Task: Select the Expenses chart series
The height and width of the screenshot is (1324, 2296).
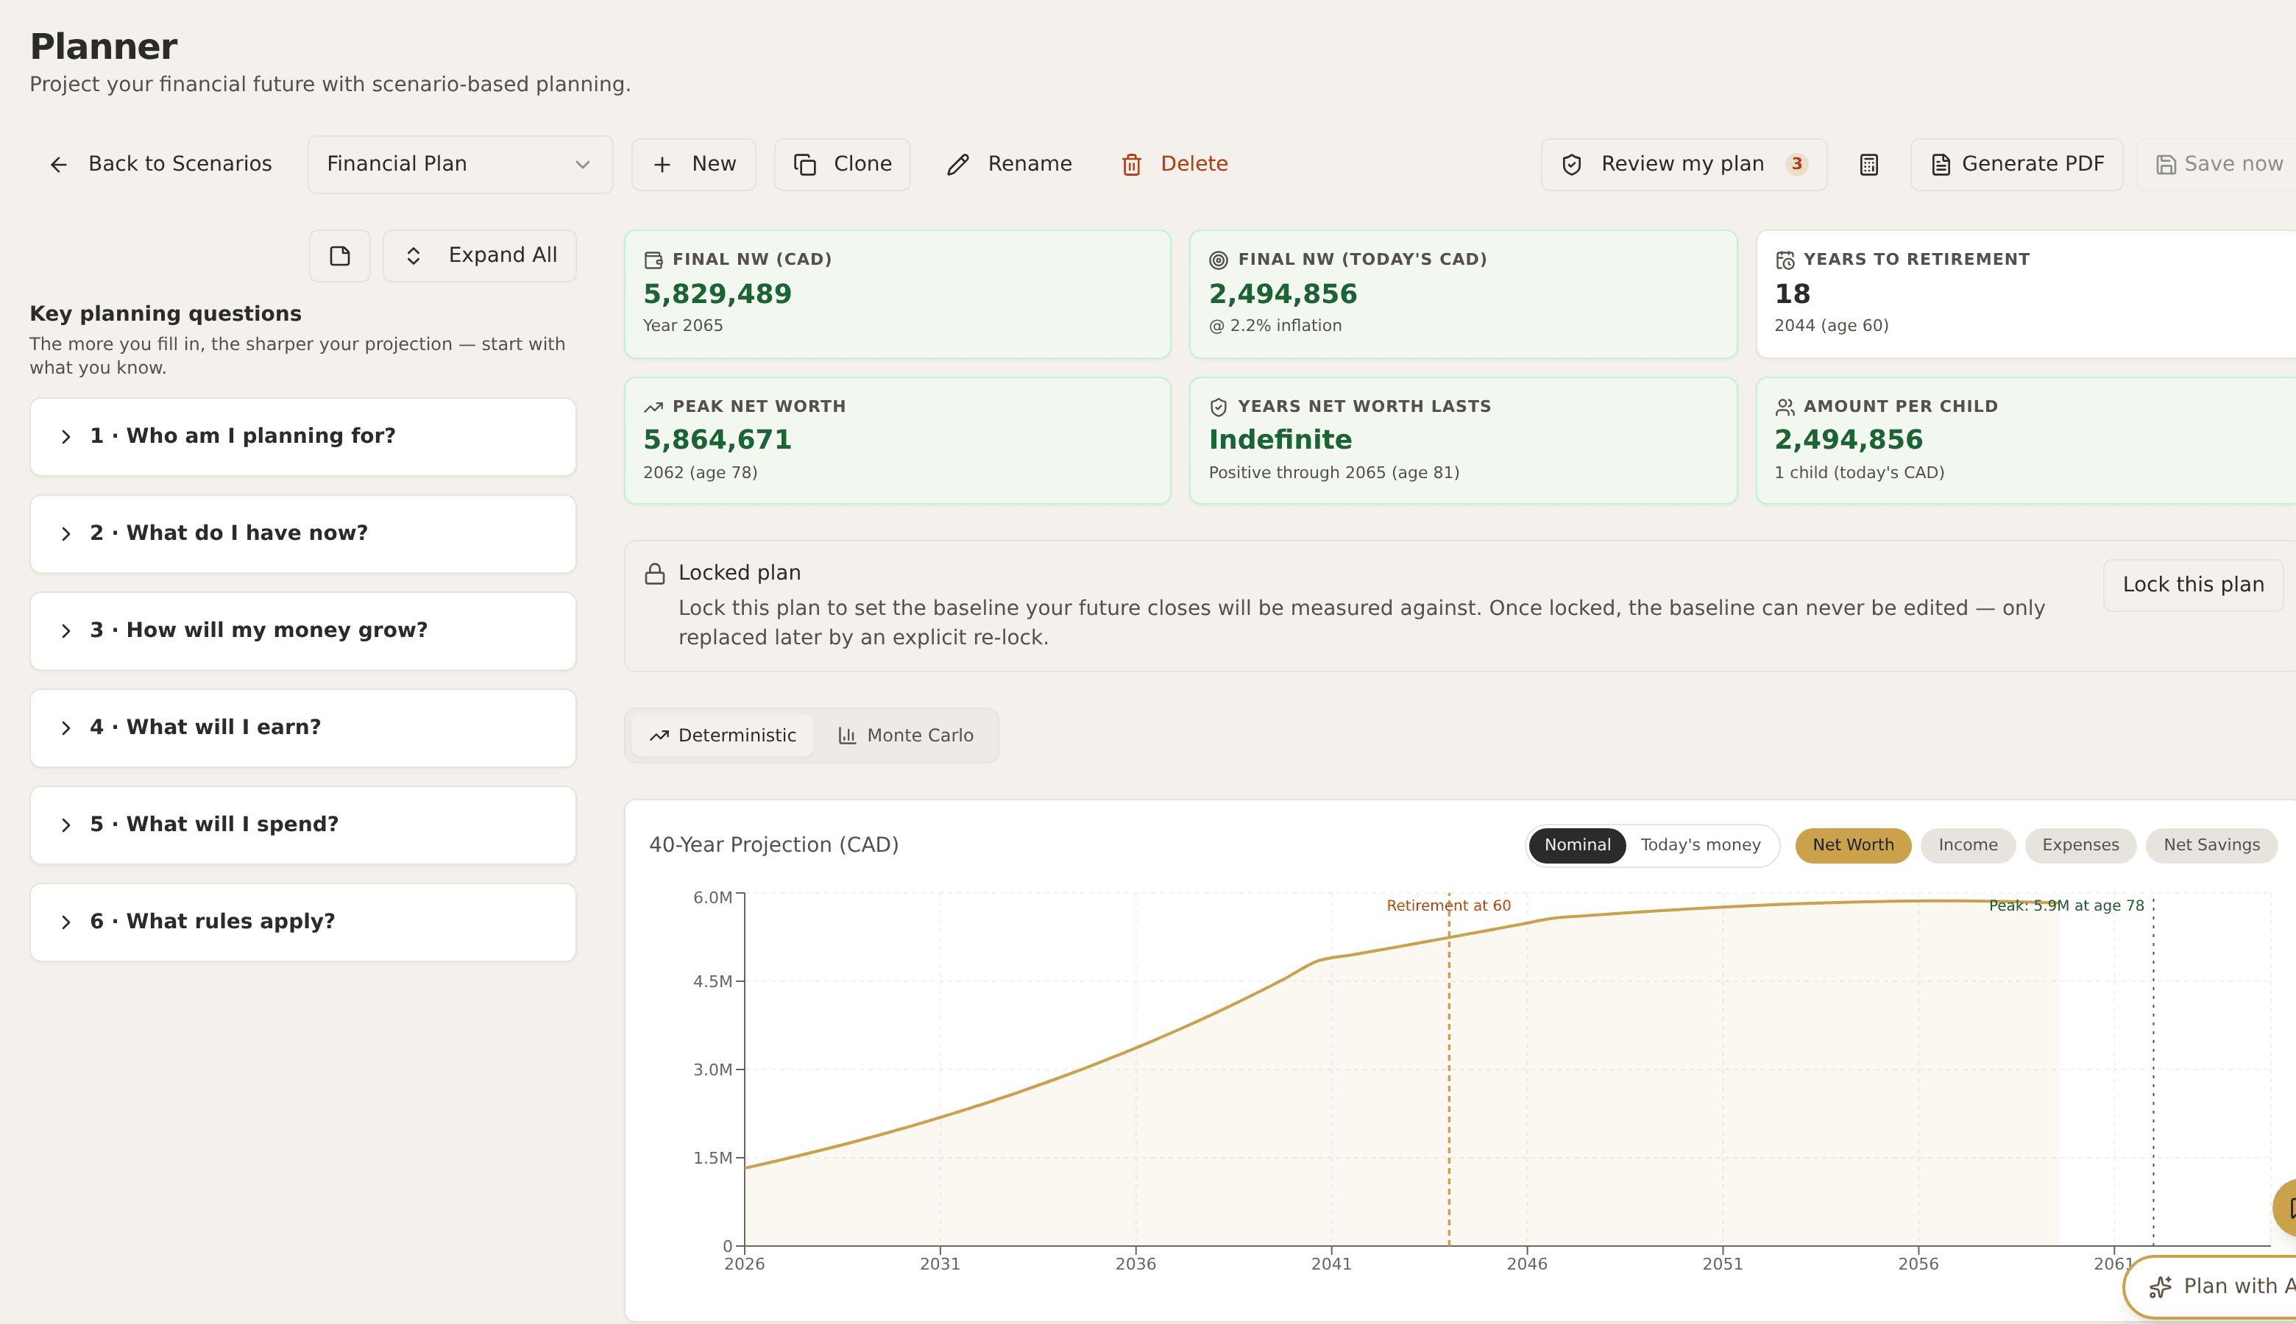Action: coord(2080,846)
